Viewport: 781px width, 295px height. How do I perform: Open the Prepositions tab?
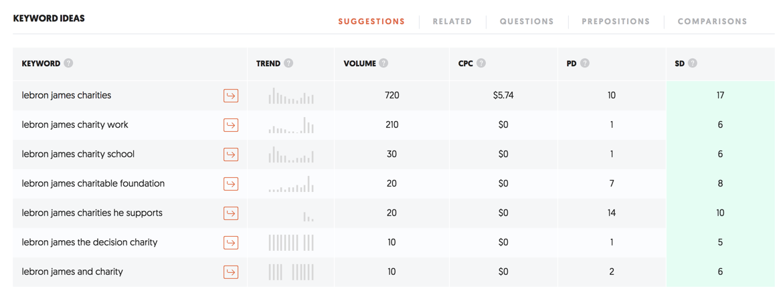pyautogui.click(x=616, y=21)
